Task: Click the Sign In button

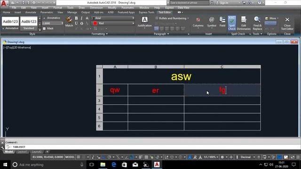Action: (222, 3)
